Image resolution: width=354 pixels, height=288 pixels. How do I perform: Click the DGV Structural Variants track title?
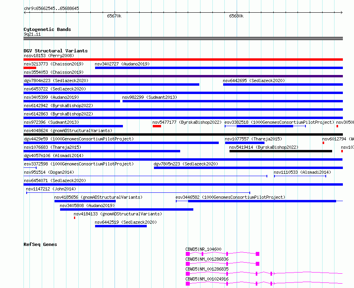pos(56,51)
